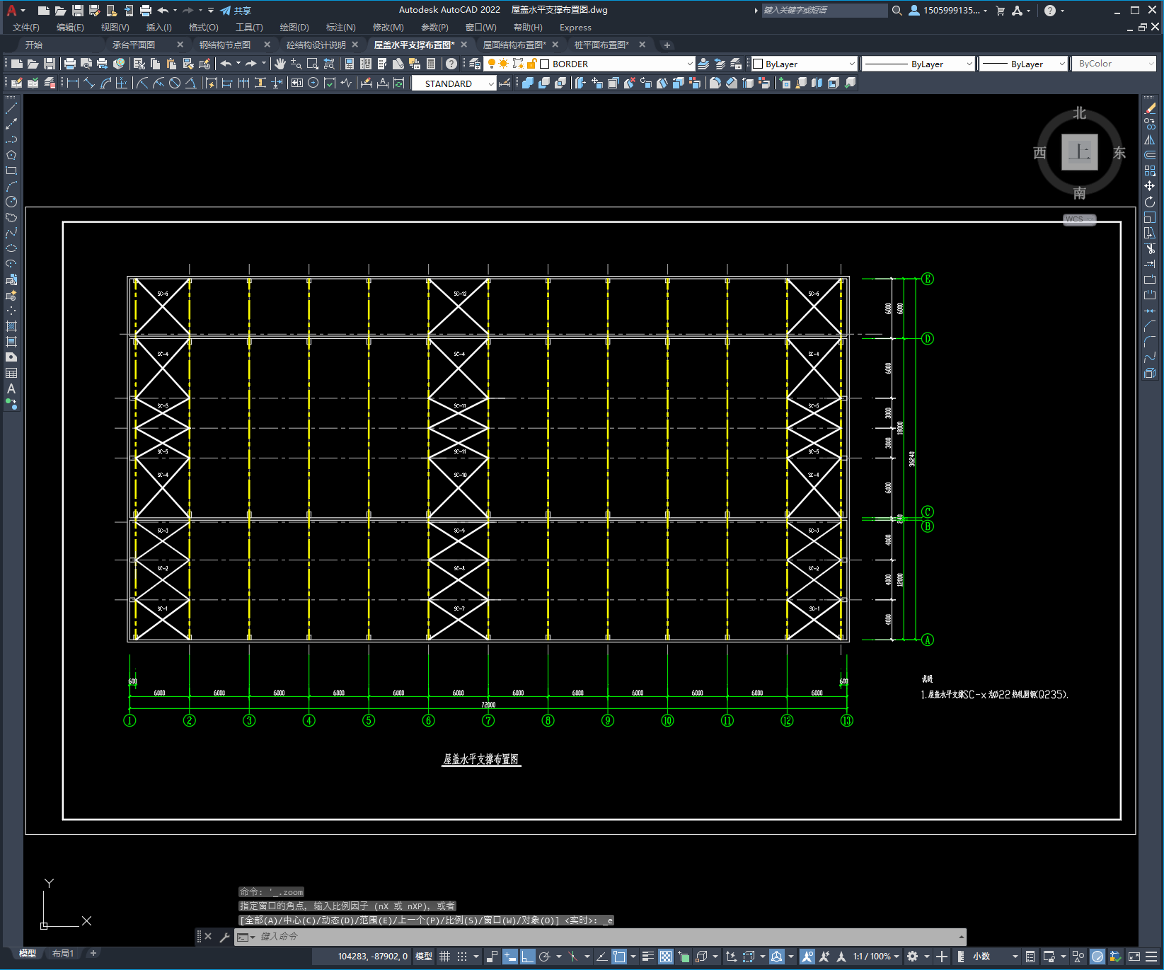Toggle object snap in status bar
The image size is (1164, 970).
[x=619, y=957]
